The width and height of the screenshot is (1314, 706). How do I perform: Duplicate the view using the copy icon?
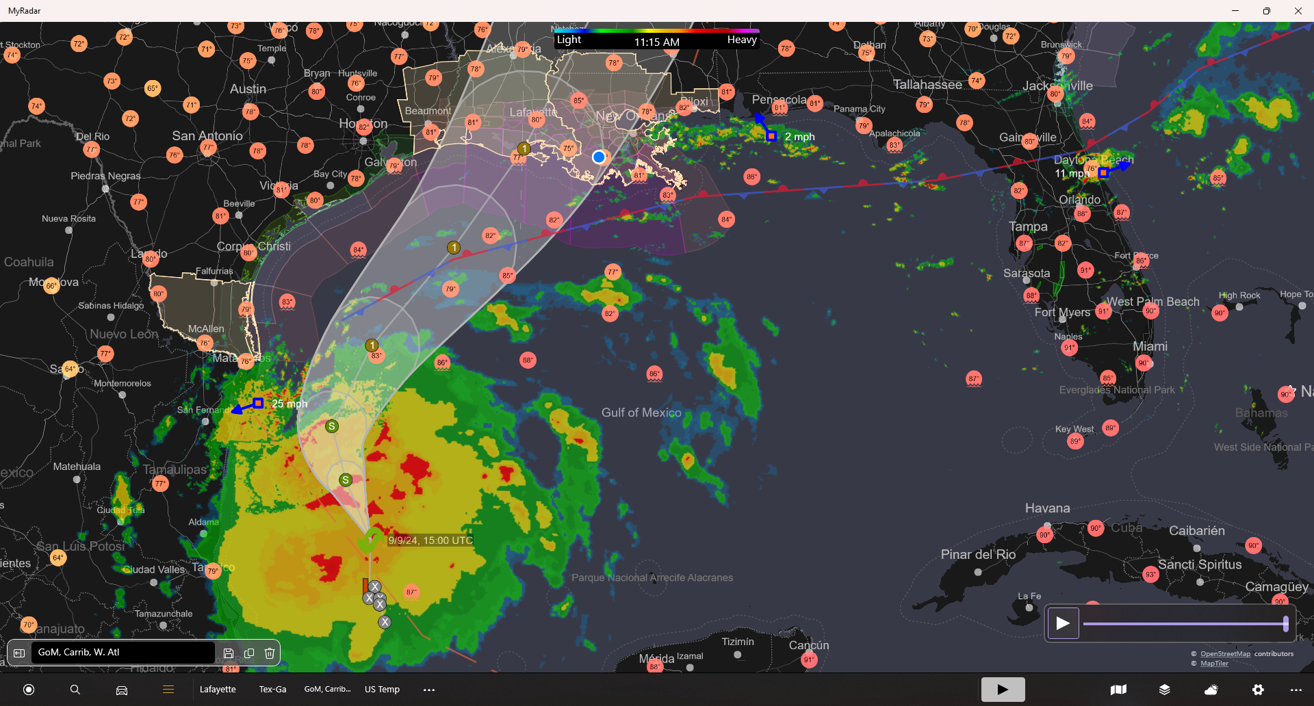click(249, 653)
